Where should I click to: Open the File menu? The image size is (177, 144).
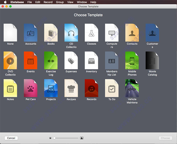click(x=29, y=2)
